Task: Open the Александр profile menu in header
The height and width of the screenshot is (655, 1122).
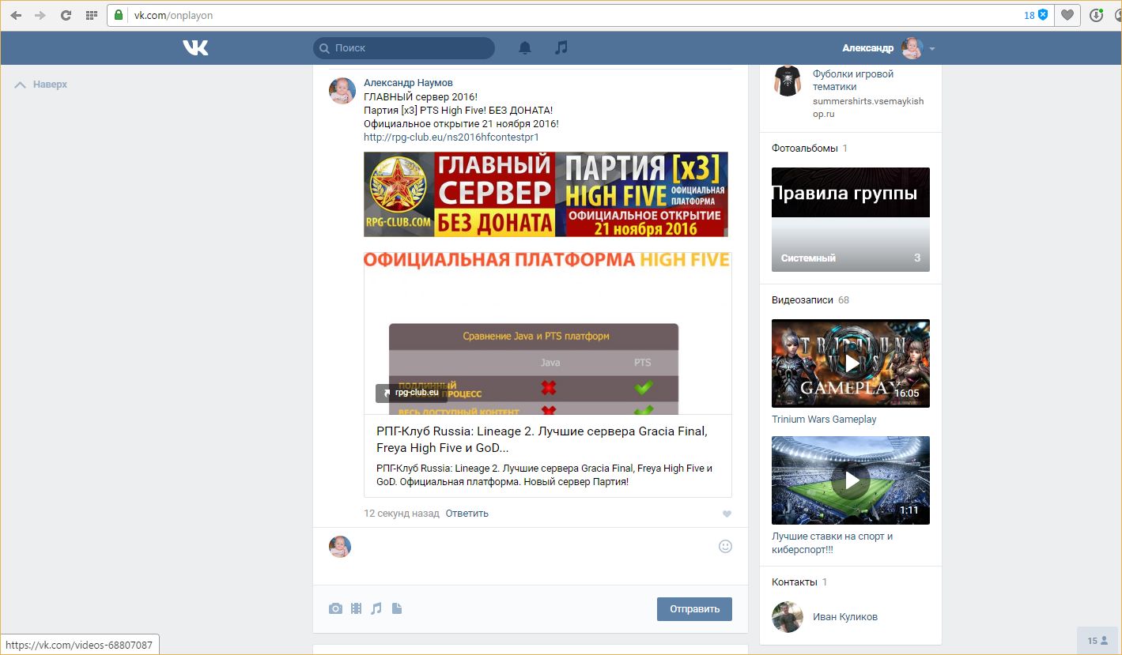Action: coord(889,48)
